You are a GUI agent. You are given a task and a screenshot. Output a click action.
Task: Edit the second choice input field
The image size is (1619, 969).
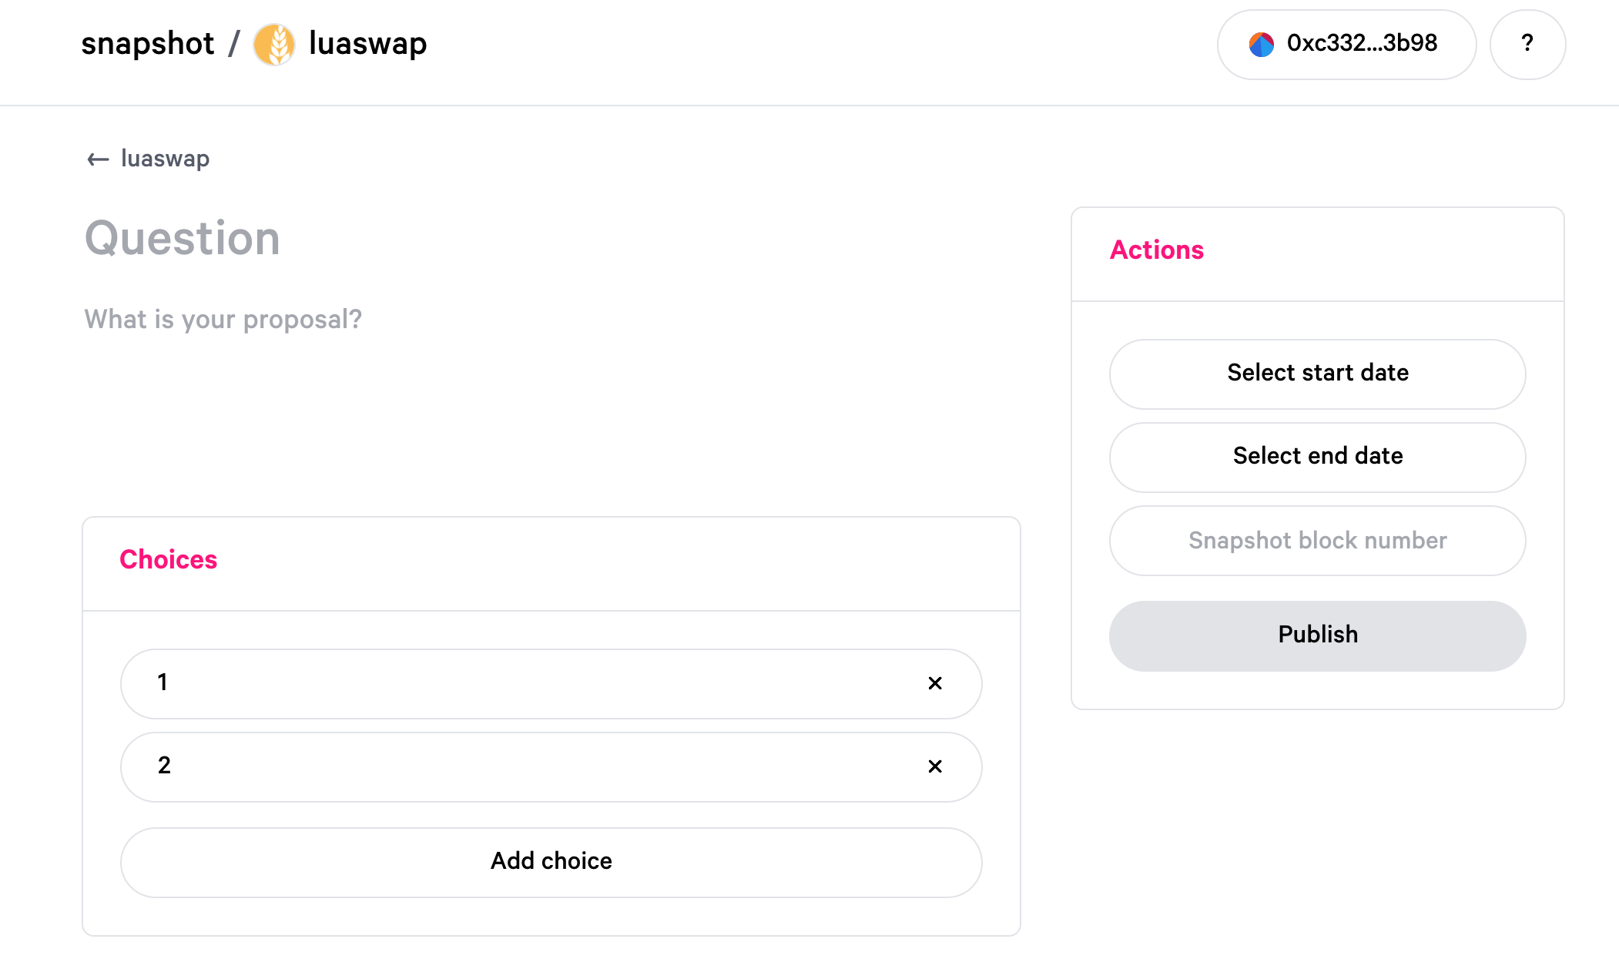point(524,766)
